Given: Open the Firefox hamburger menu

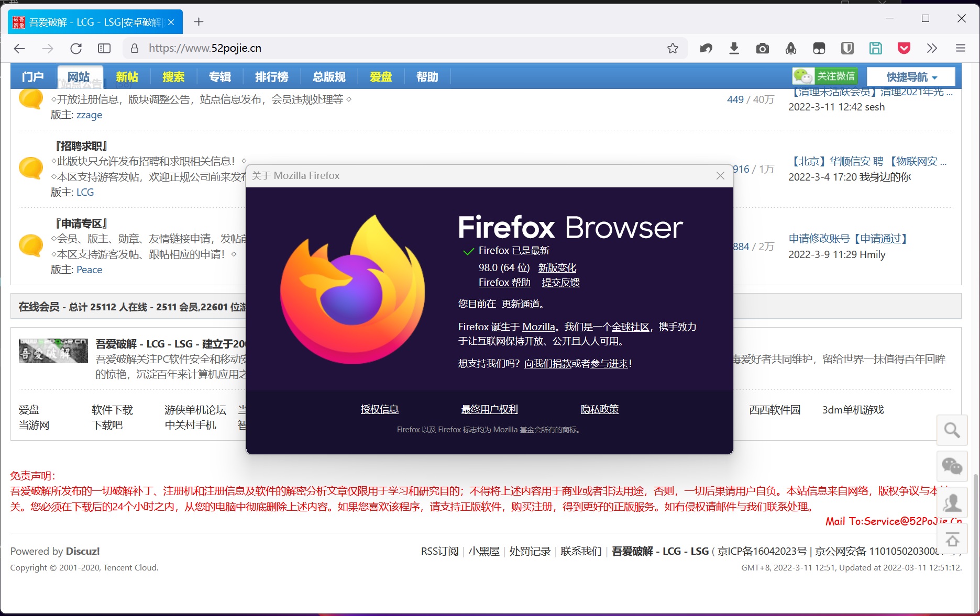Looking at the screenshot, I should 961,48.
